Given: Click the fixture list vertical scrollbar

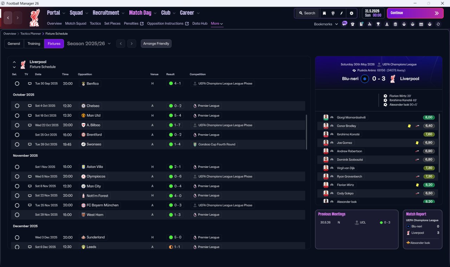Looking at the screenshot, I should 307,132.
